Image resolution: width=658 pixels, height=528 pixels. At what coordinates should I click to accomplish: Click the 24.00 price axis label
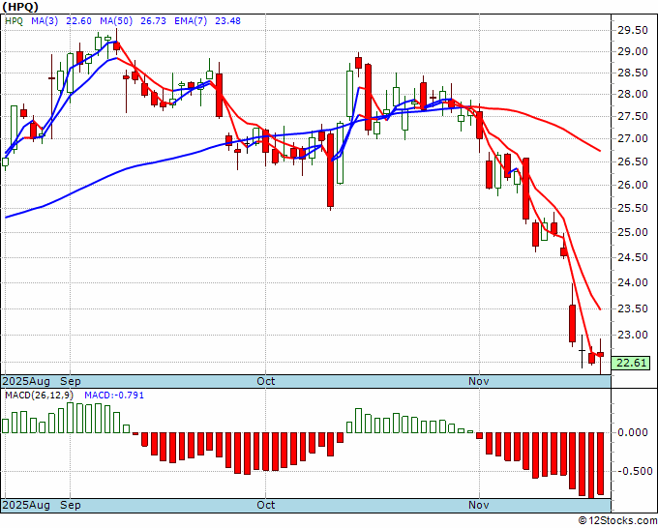click(633, 282)
